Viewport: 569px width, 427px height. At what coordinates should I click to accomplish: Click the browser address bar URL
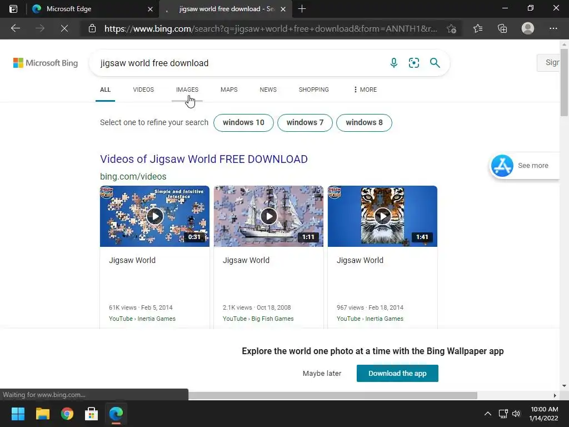tap(271, 28)
